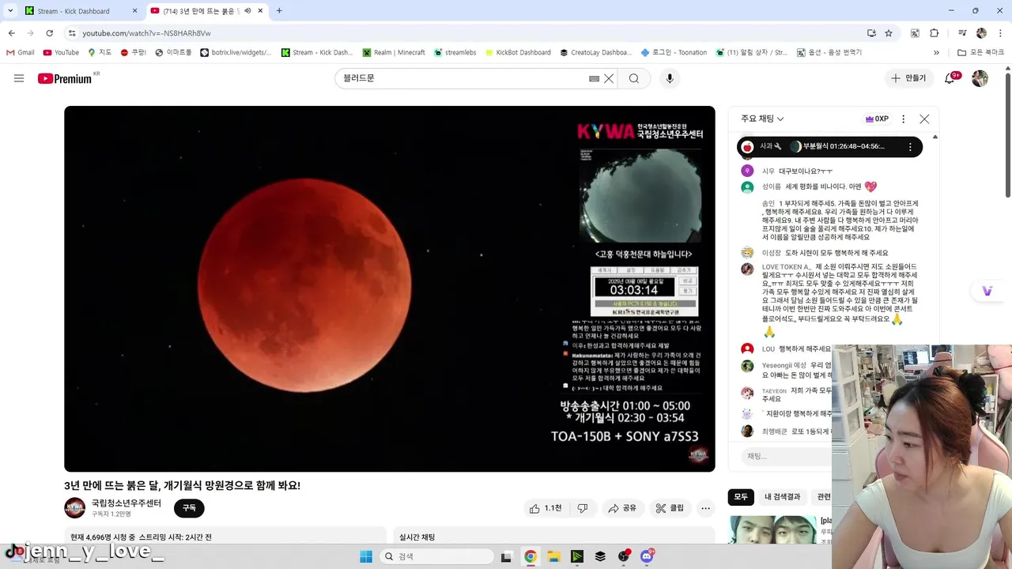Open the Realm | Minecraft bookmark
The height and width of the screenshot is (569, 1012).
pyautogui.click(x=394, y=53)
